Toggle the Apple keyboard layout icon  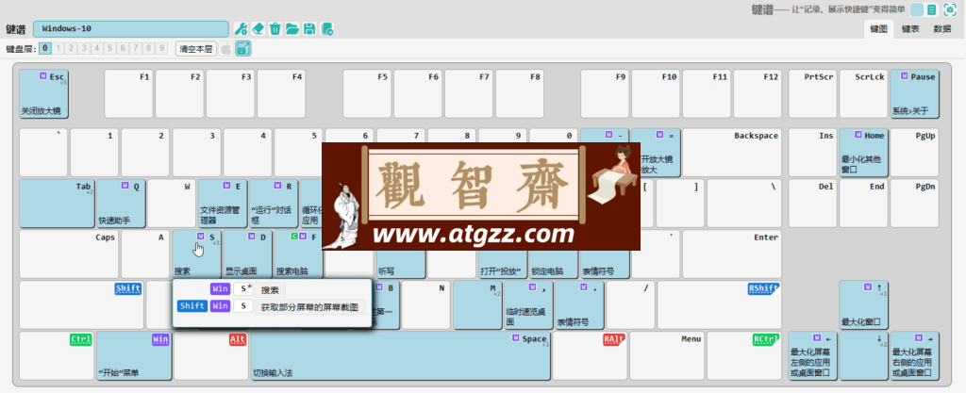coord(226,49)
